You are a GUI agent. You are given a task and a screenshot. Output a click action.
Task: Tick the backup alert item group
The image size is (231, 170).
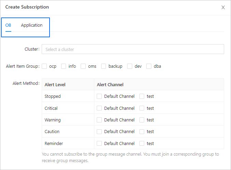coord(104,66)
